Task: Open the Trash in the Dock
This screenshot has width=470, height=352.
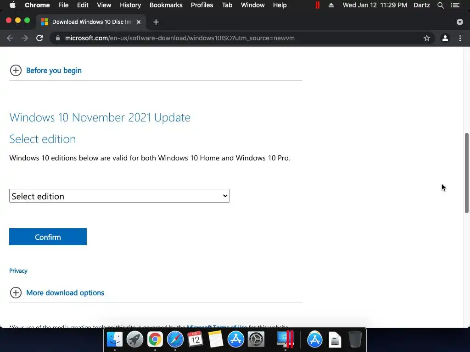Action: point(355,340)
